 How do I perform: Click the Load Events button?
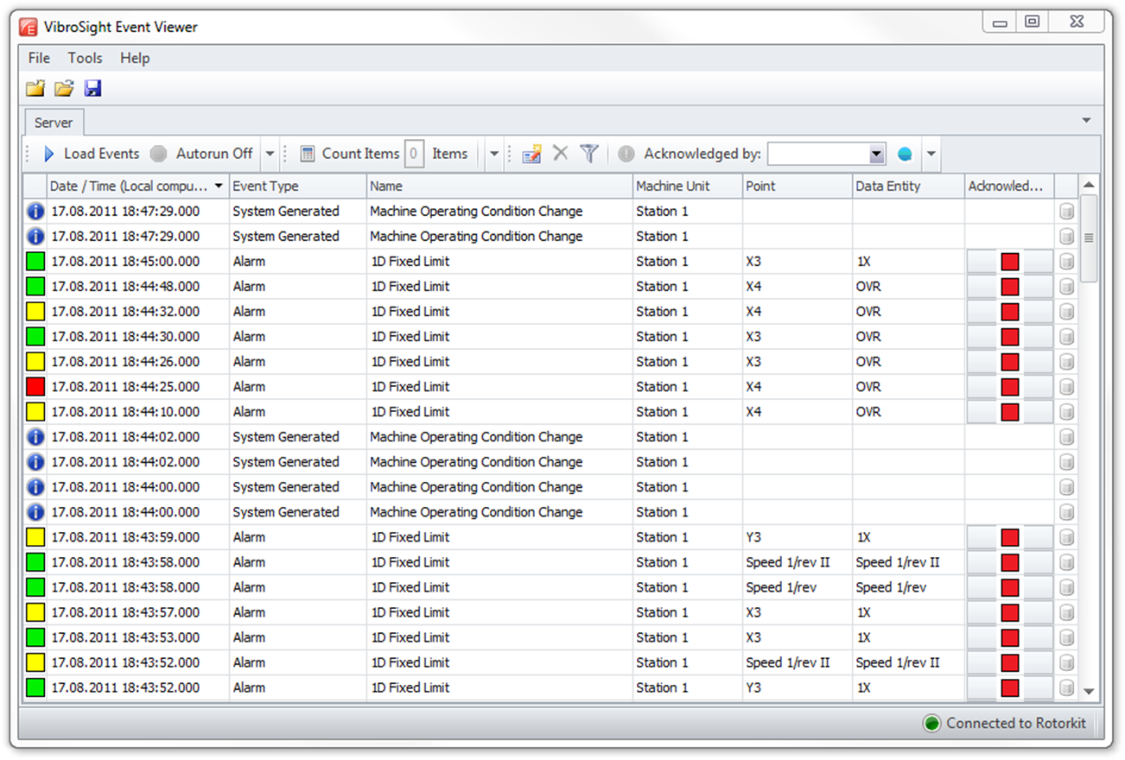point(92,154)
